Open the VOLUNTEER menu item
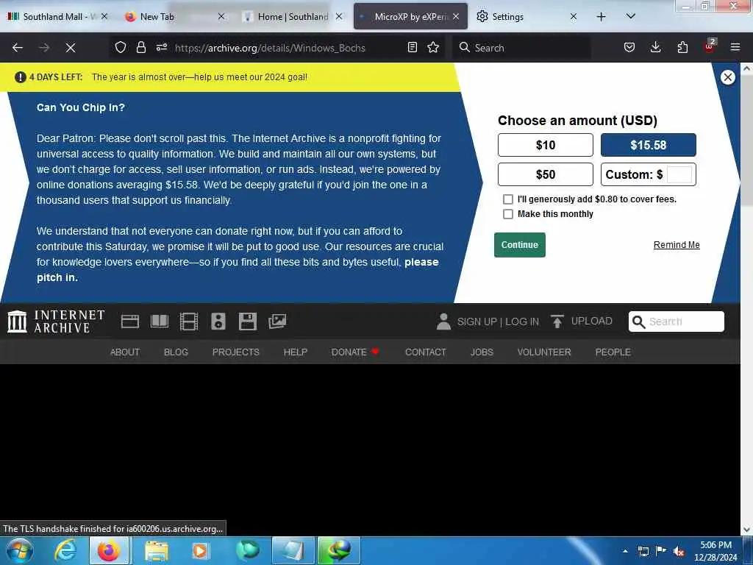This screenshot has width=753, height=565. tap(544, 352)
